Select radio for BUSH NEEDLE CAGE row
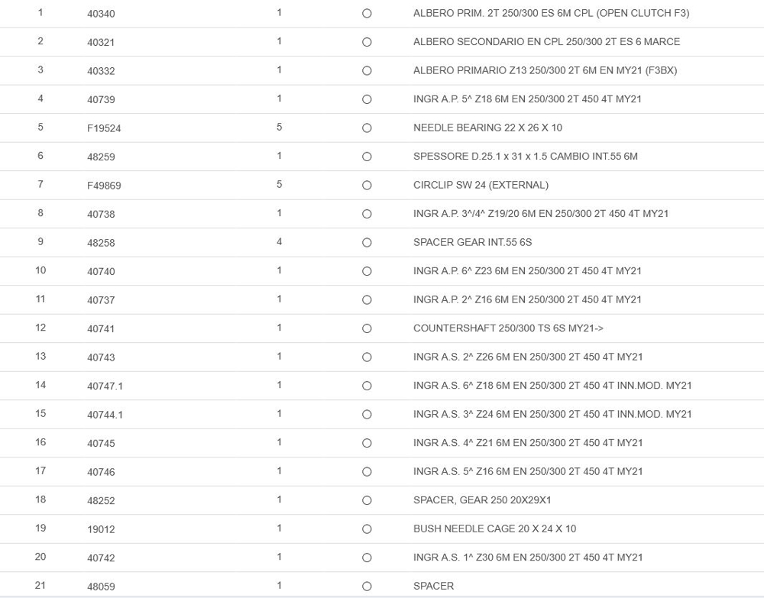The width and height of the screenshot is (764, 598). pos(367,529)
